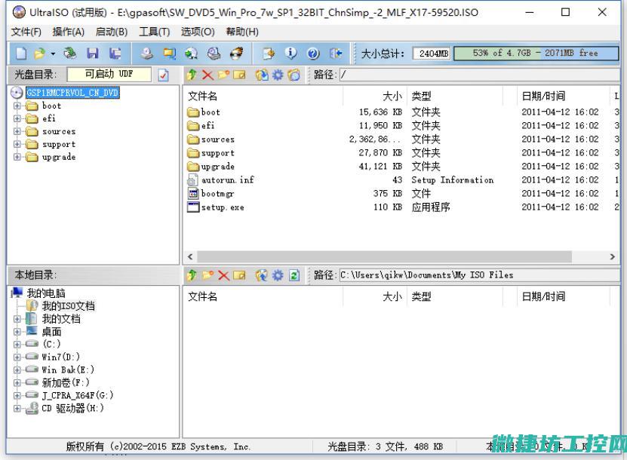Click the Mount to virtual drive icon
The width and height of the screenshot is (627, 460).
click(214, 53)
